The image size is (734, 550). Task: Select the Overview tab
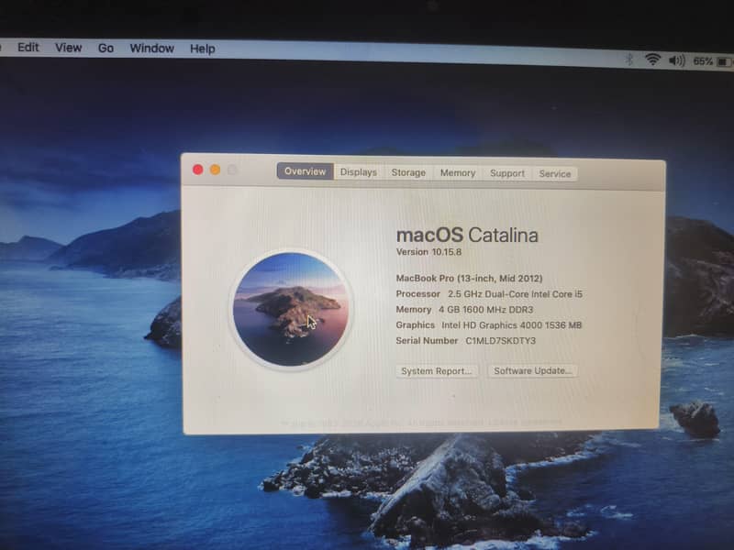[x=305, y=171]
